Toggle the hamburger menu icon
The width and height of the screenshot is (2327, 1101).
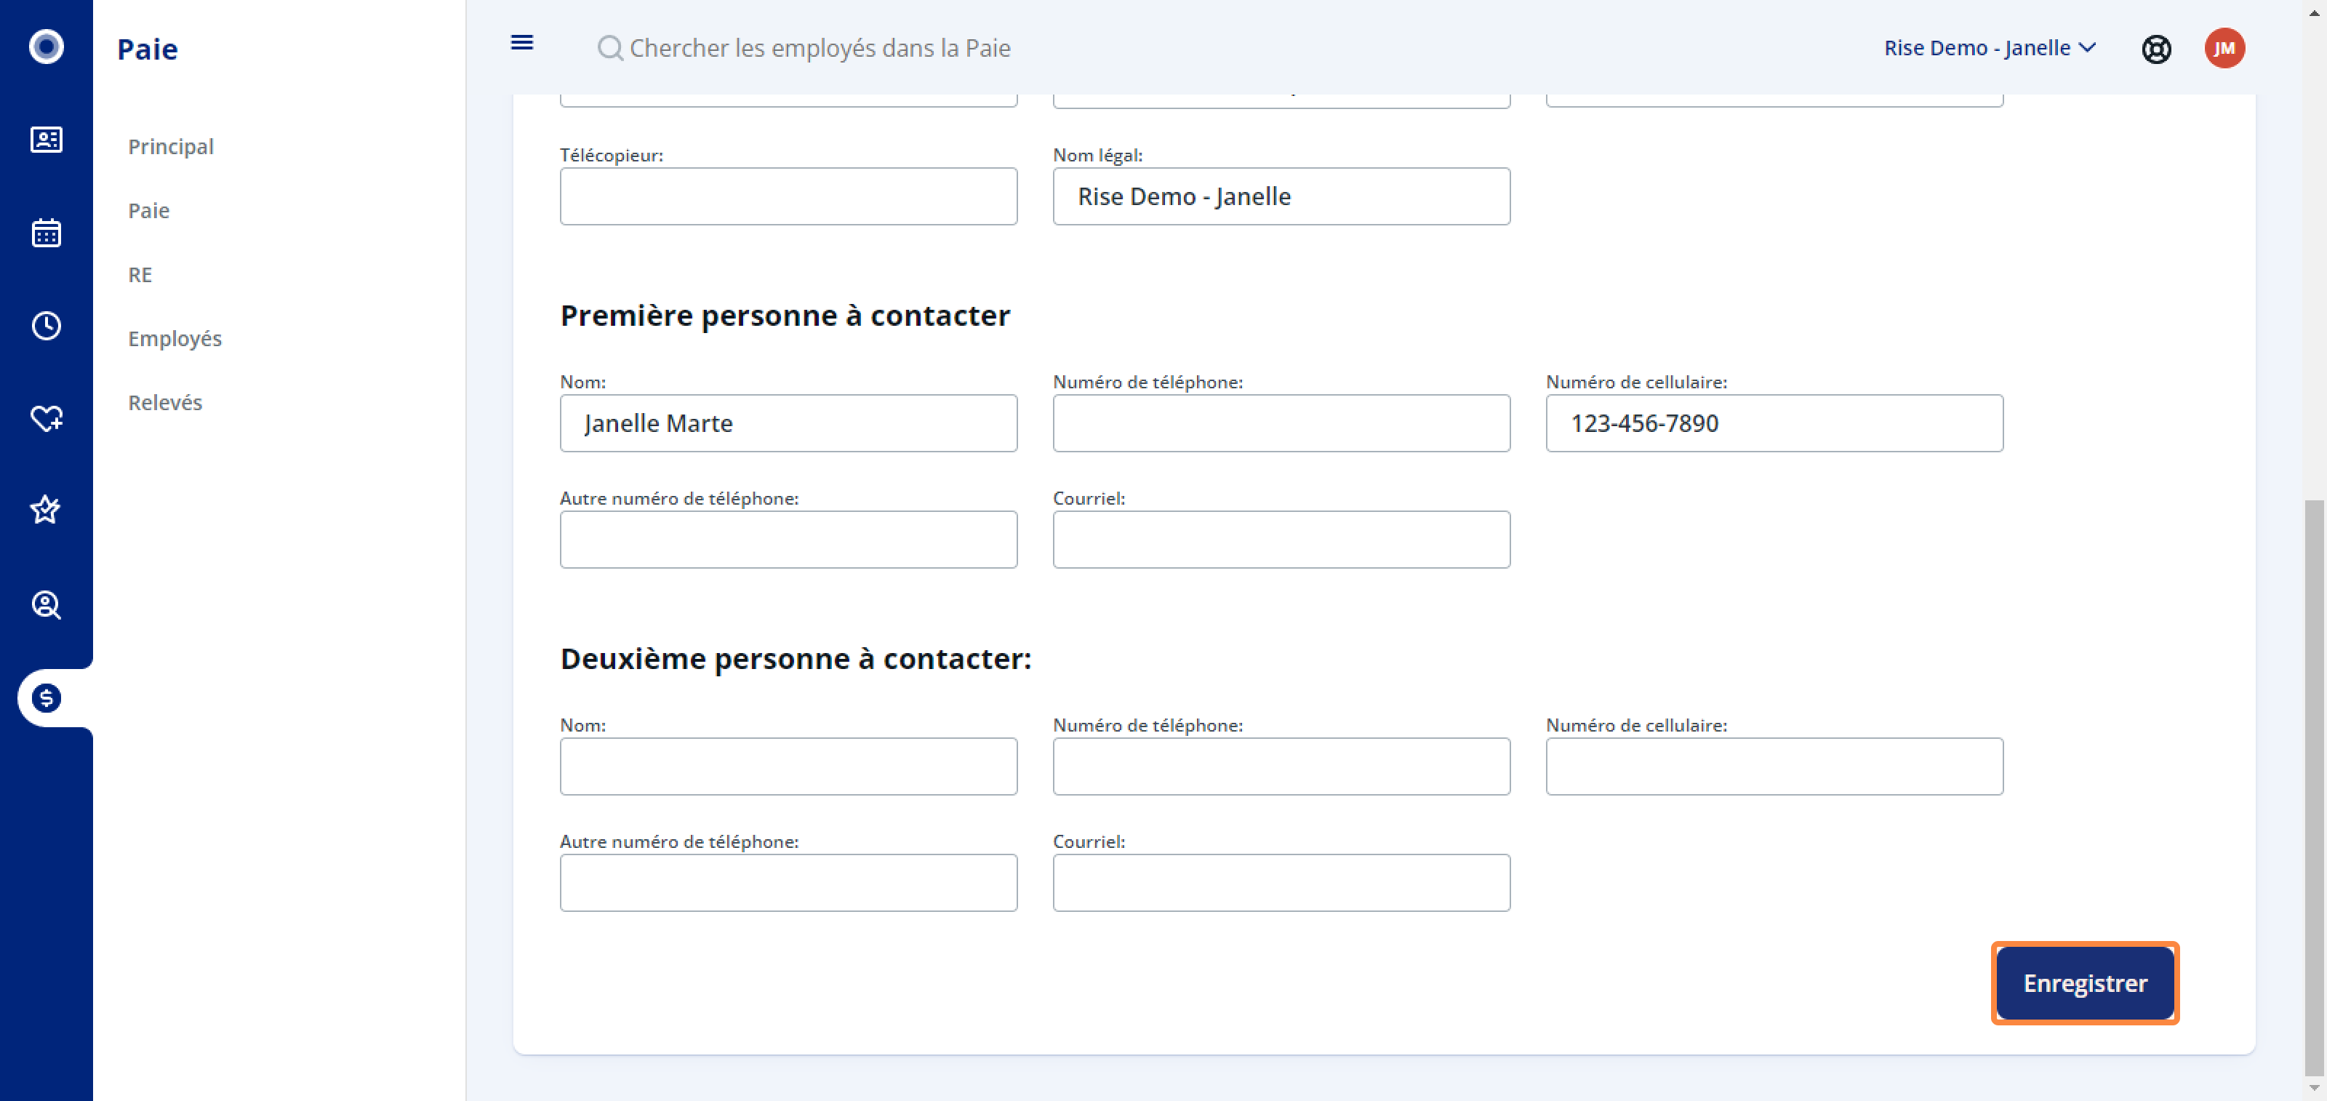point(522,42)
